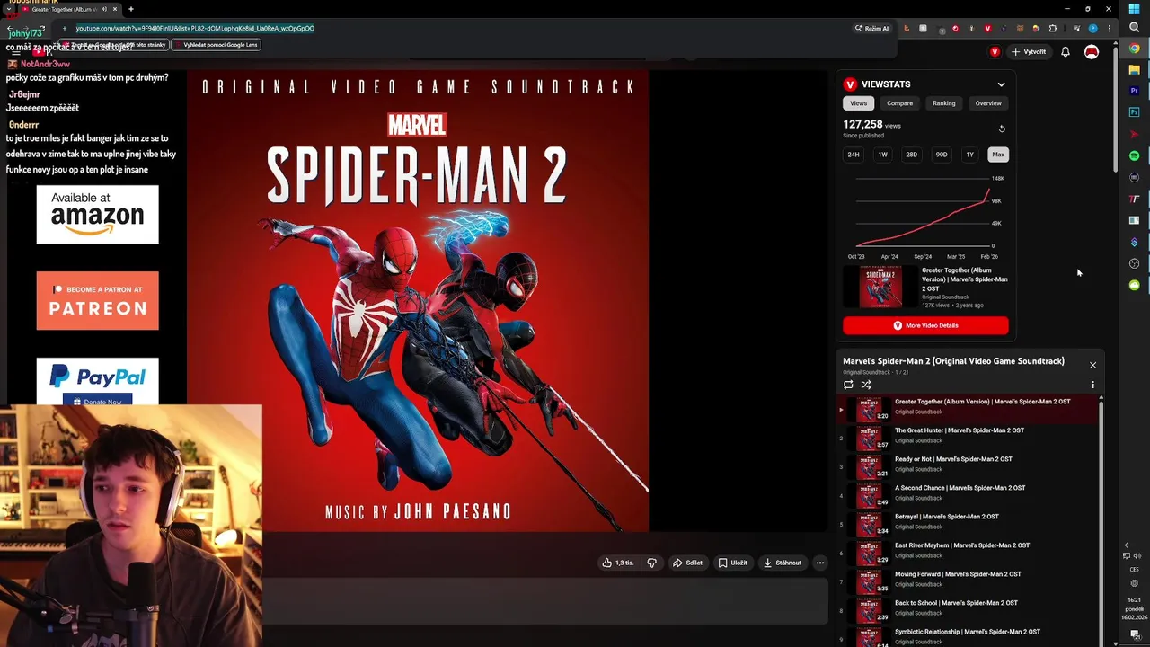Open YouTube notifications bell
The height and width of the screenshot is (647, 1150).
[x=1065, y=52]
